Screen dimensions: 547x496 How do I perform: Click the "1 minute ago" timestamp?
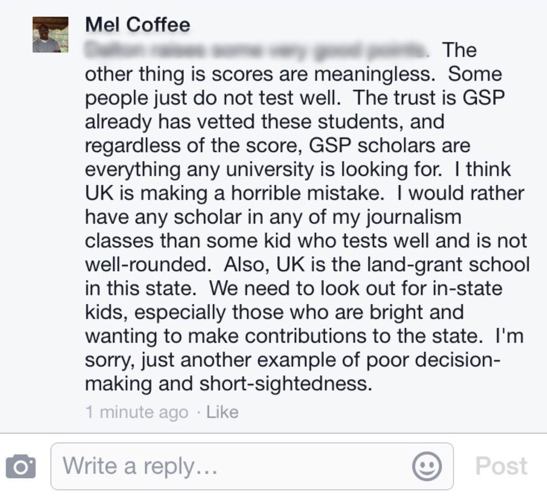click(x=137, y=413)
